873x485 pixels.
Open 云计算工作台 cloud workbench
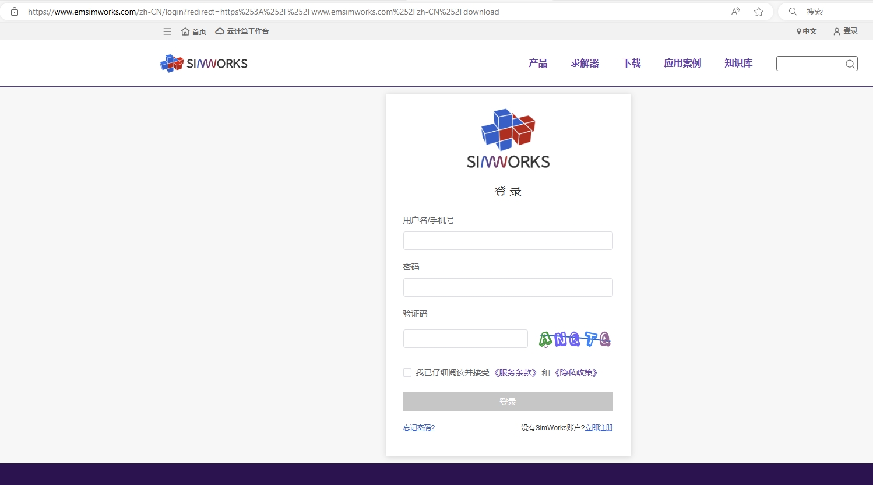click(x=242, y=31)
